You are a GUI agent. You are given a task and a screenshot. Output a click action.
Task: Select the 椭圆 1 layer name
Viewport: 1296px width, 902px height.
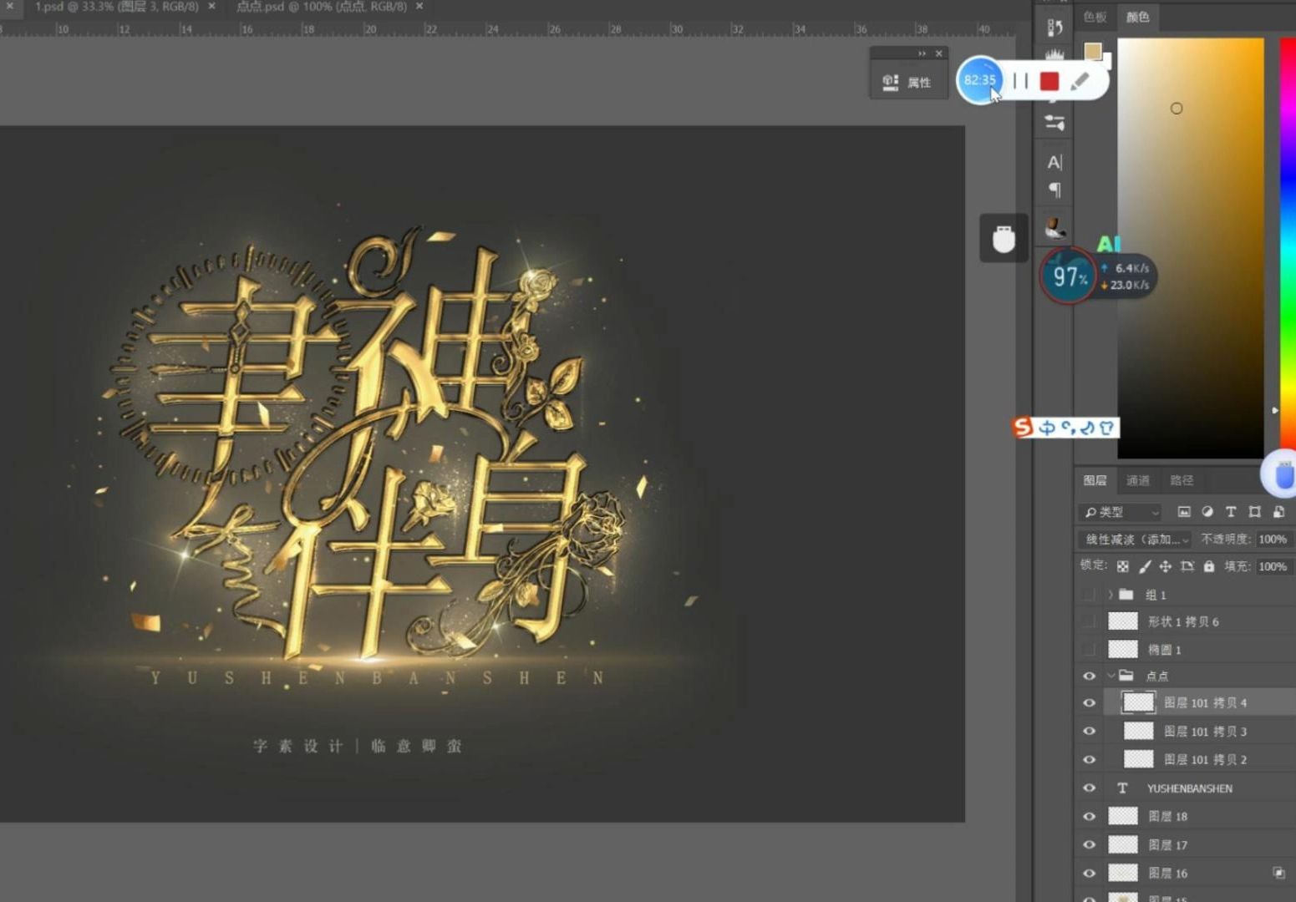[1165, 649]
